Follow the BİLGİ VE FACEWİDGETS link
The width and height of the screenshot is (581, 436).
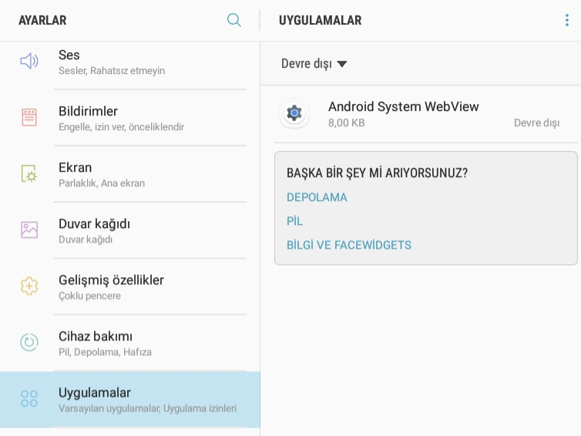click(x=348, y=245)
